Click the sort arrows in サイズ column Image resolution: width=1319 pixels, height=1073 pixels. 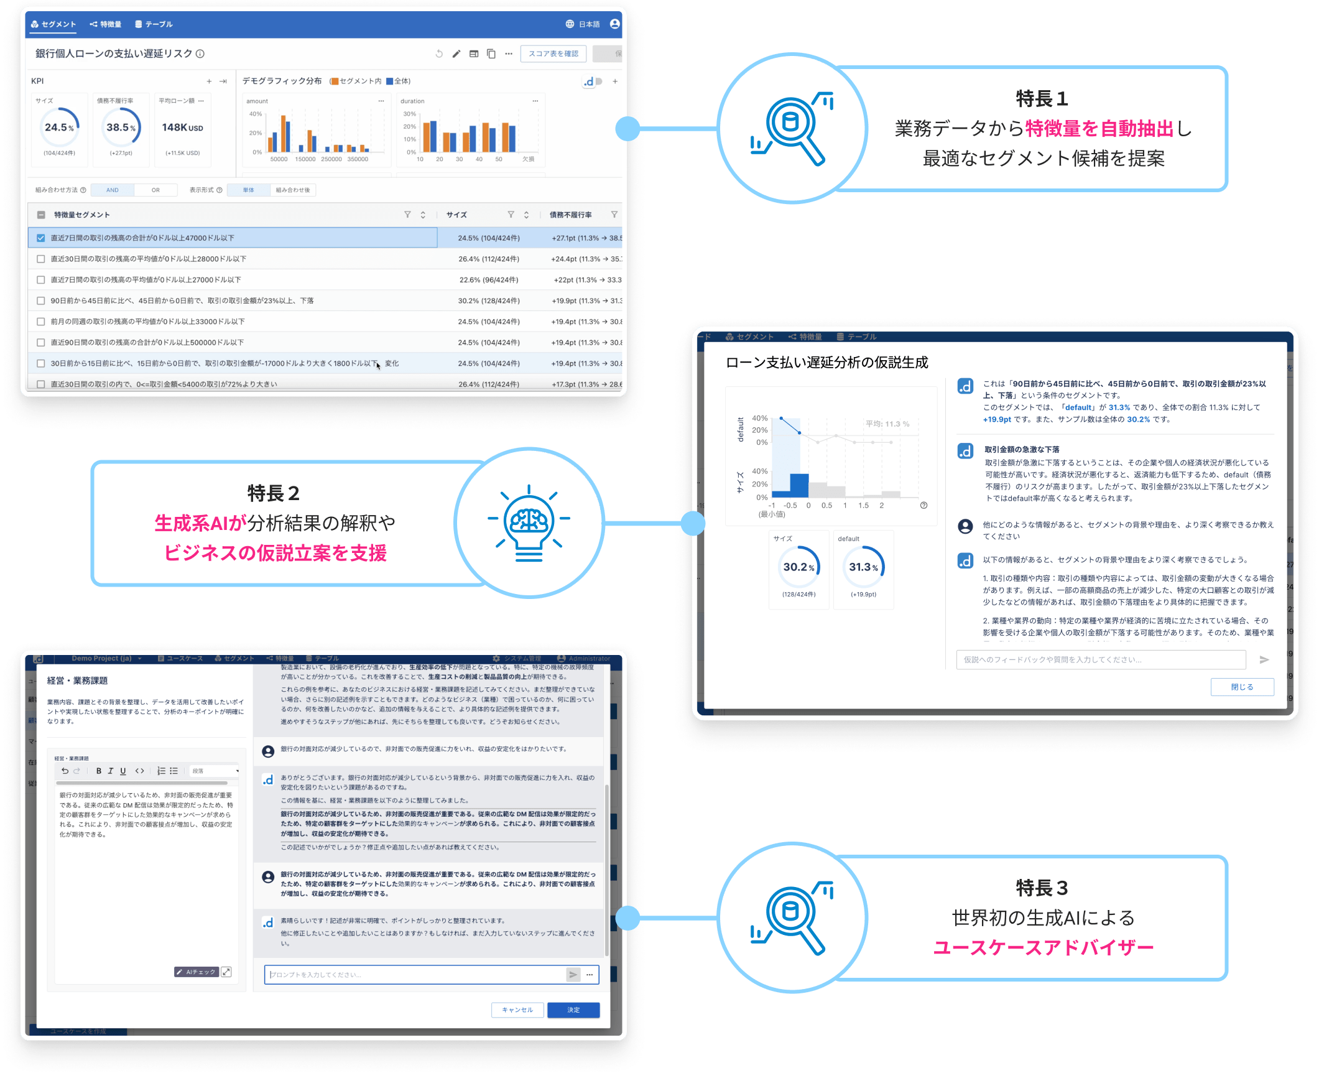[x=526, y=215]
